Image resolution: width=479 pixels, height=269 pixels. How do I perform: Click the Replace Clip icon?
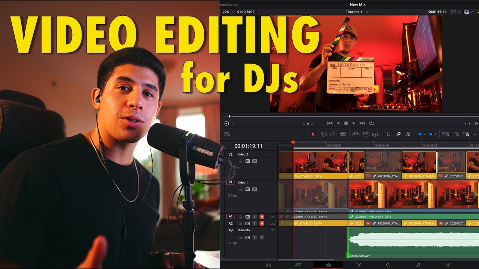click(x=376, y=134)
